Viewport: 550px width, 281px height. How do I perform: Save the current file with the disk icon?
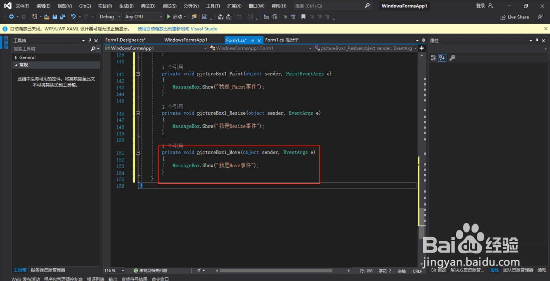coord(55,16)
